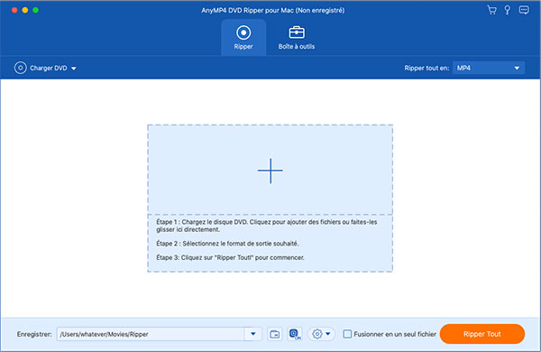
Task: Click the large plus sign to add files
Action: coord(270,171)
